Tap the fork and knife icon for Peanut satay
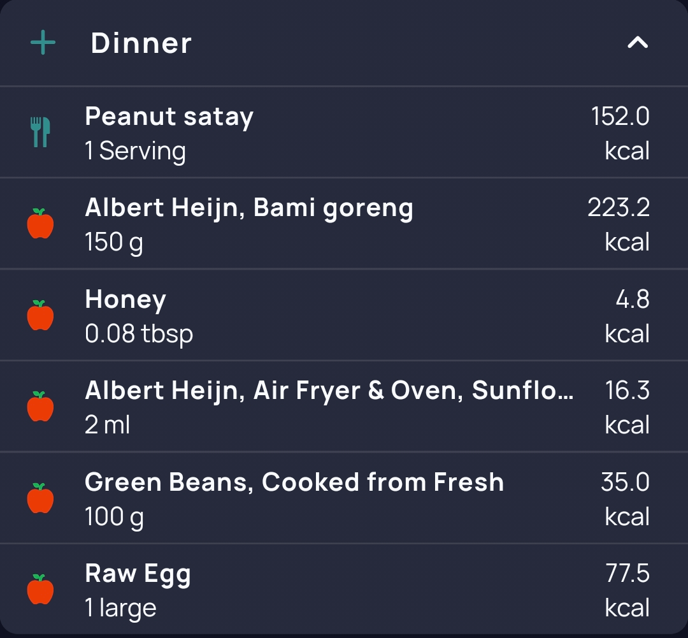The width and height of the screenshot is (688, 638). click(40, 132)
